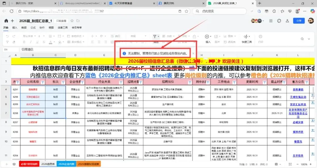Open the user avatar at the top right
This screenshot has height=168, width=317.
pyautogui.click(x=311, y=21)
